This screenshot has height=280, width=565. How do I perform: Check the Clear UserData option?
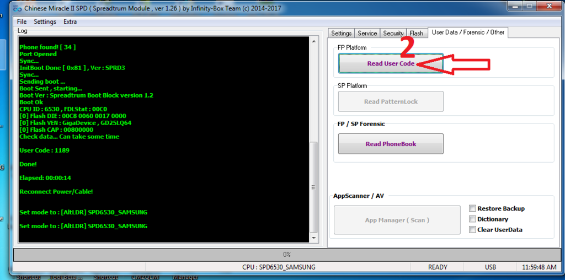coord(472,229)
